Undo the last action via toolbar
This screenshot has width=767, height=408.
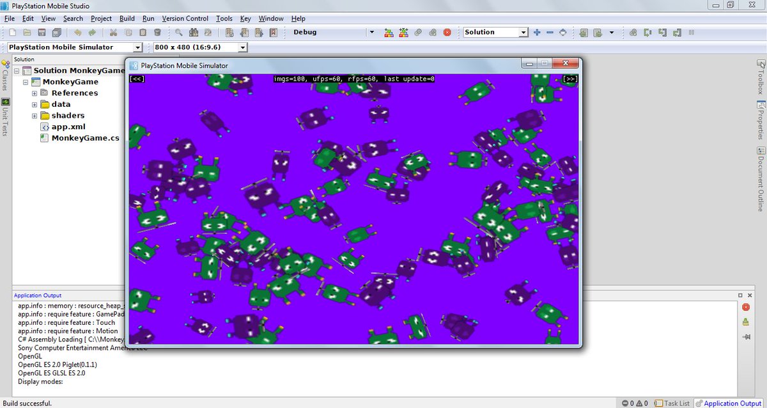click(x=77, y=33)
